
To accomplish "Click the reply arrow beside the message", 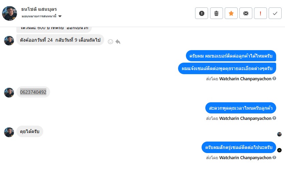I will tap(118, 41).
